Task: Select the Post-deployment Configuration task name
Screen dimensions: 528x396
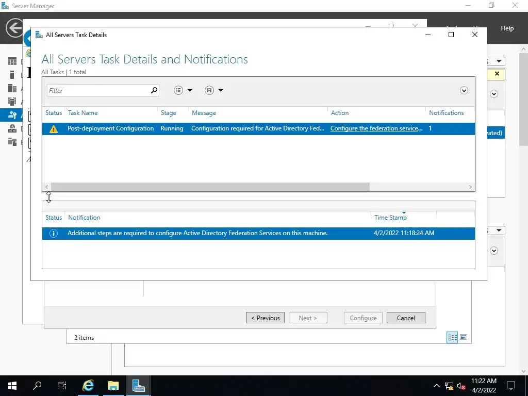Action: (110, 128)
